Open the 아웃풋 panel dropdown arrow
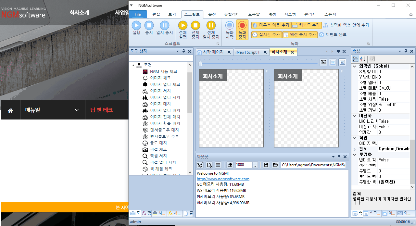Screen dimensions: 416x226 coord(333,156)
